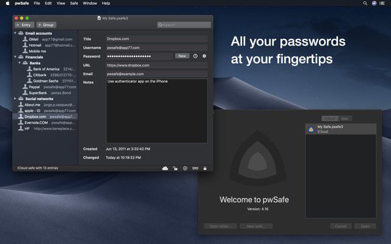Open the Edit menu
Viewport: 391px width, 244px height.
point(48,3)
